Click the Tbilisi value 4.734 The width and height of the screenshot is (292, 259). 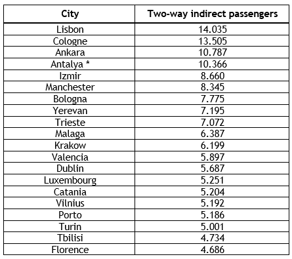tap(213, 238)
